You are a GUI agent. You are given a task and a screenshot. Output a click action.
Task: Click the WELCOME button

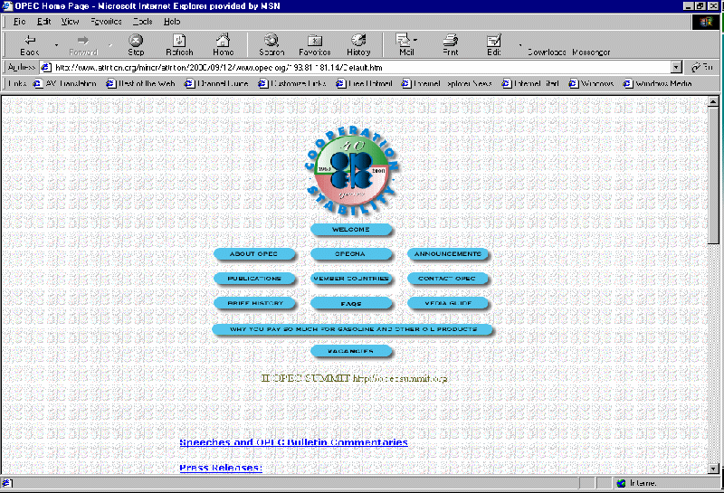pos(351,230)
